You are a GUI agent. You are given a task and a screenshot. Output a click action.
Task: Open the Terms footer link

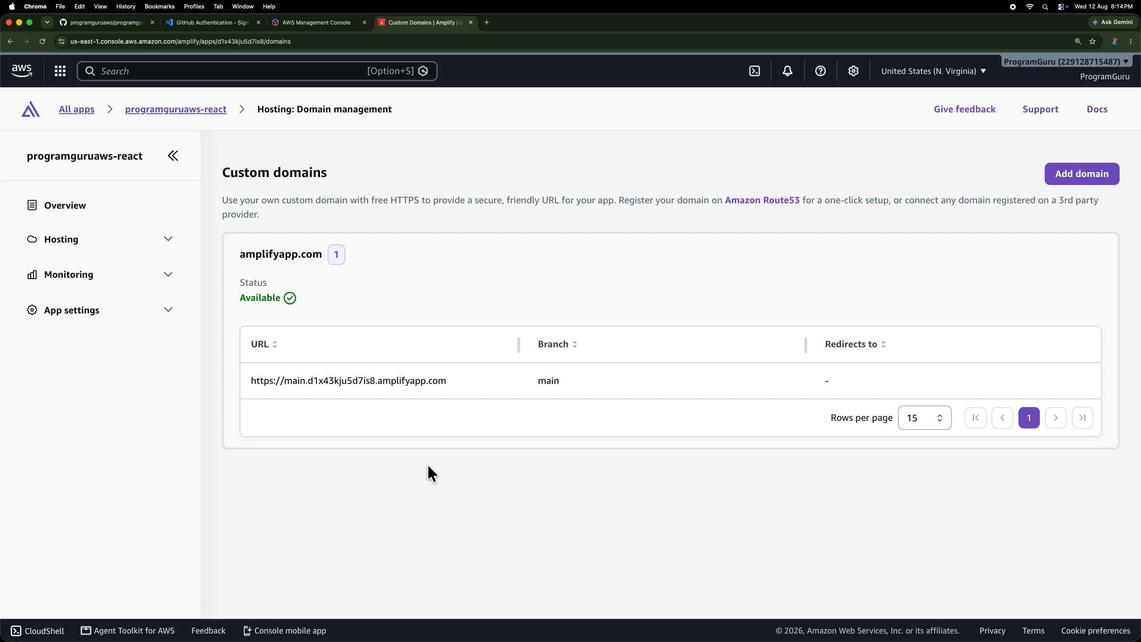coord(1033,630)
